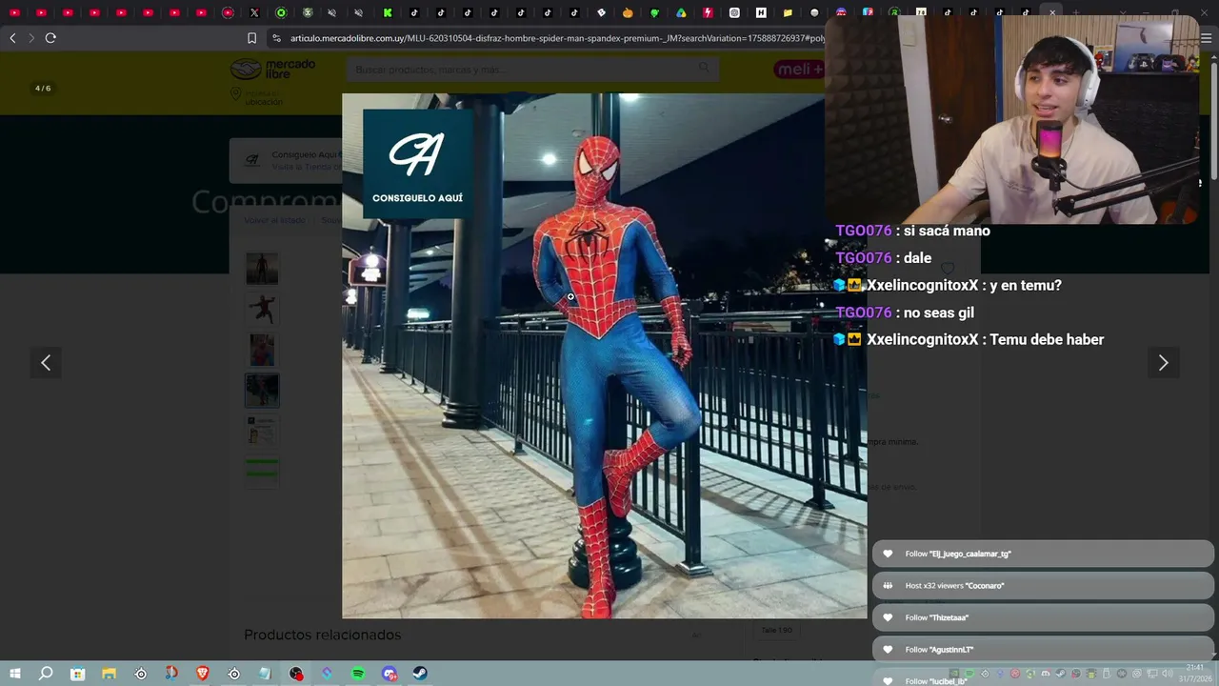Image resolution: width=1219 pixels, height=686 pixels.
Task: Show the next product photo with right arrow
Action: [x=1163, y=362]
